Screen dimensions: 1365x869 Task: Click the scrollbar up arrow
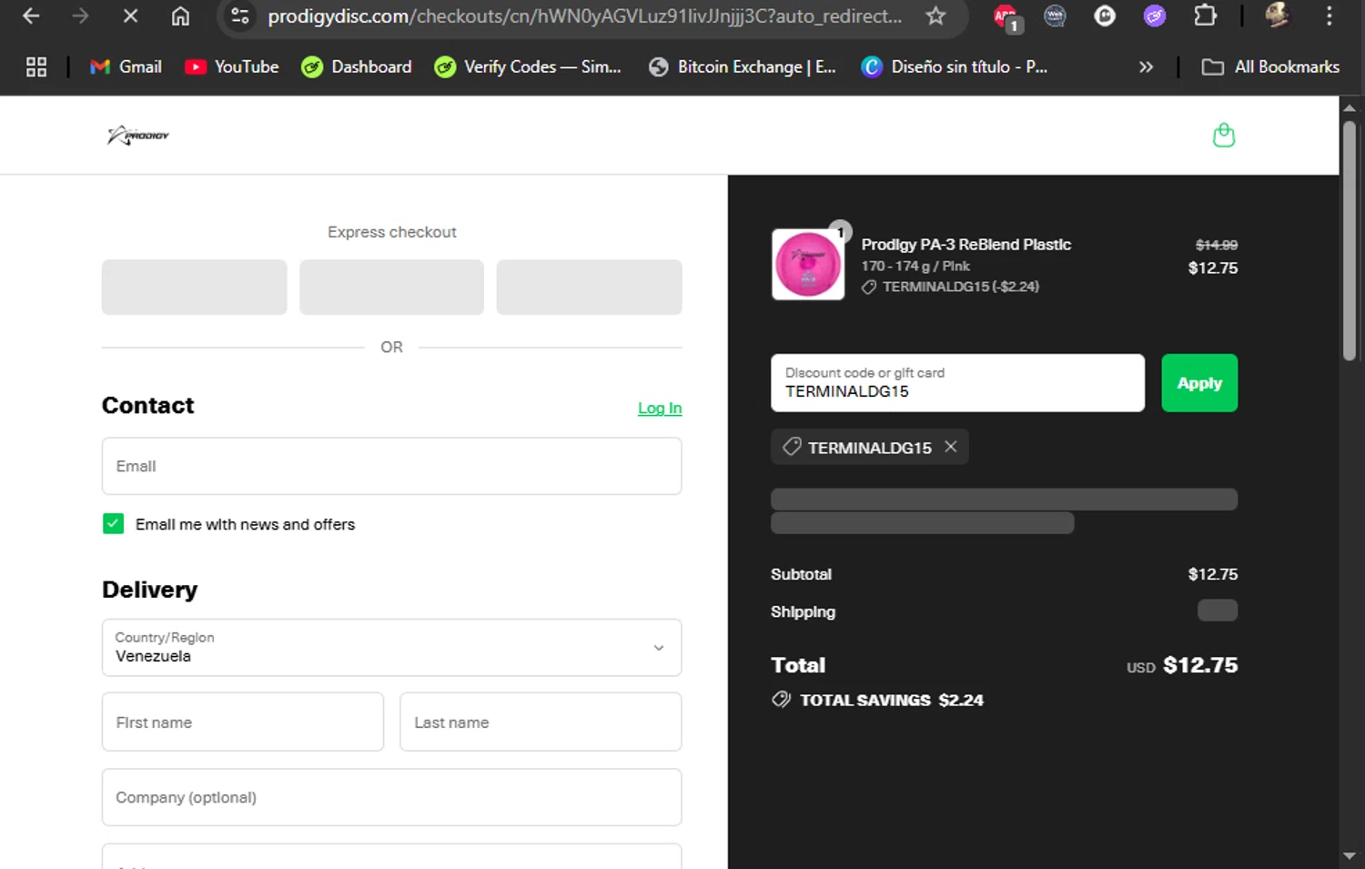click(1350, 107)
